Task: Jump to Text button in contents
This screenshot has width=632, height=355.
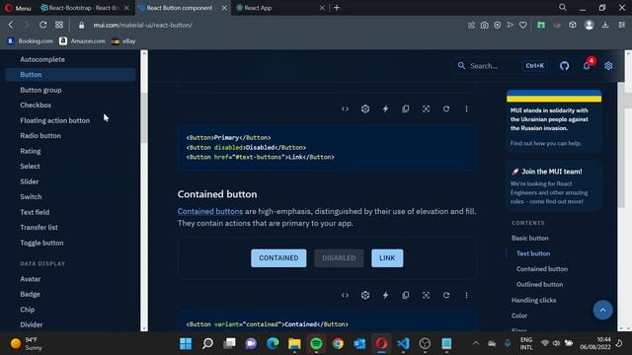Action: tap(533, 253)
